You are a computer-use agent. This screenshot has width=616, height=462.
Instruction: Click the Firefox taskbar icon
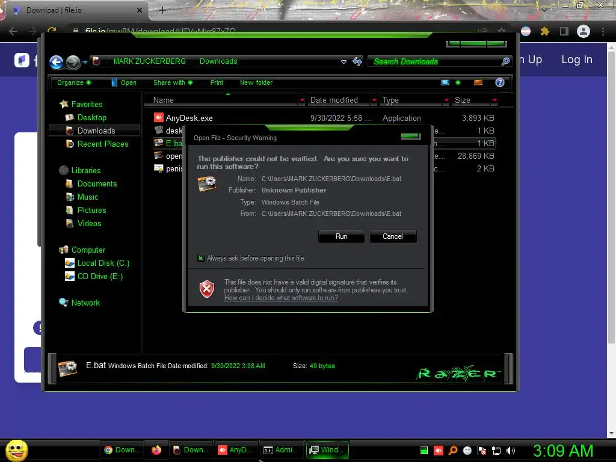(156, 450)
